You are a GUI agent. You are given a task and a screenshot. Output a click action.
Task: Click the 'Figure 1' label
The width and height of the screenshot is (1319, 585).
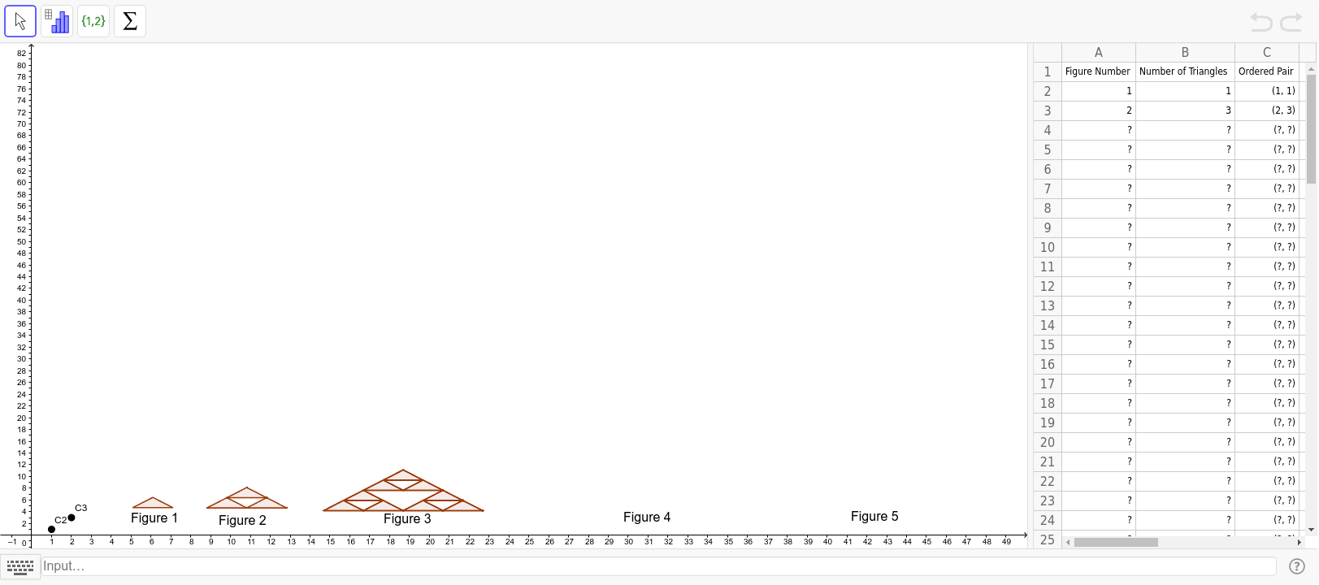154,518
